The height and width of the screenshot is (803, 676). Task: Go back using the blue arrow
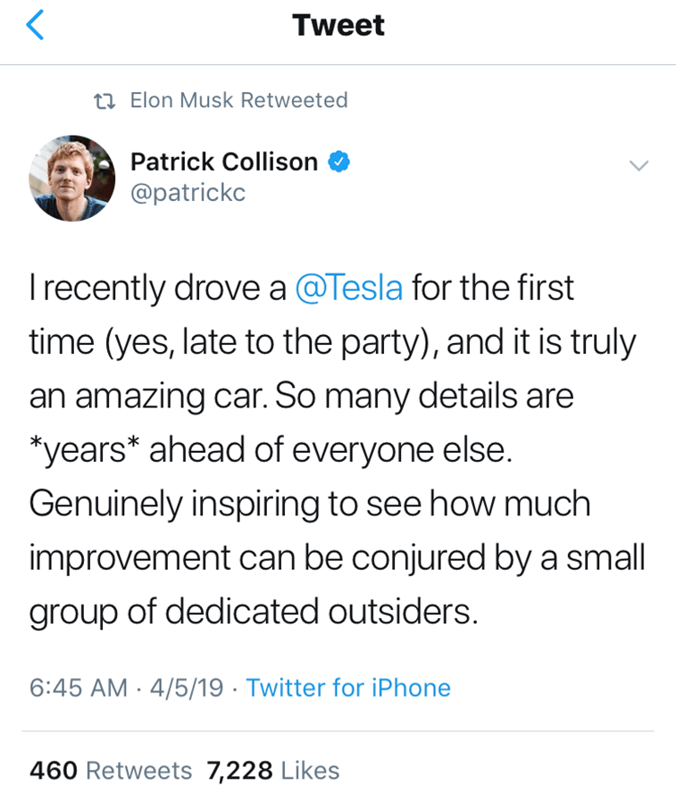35,26
